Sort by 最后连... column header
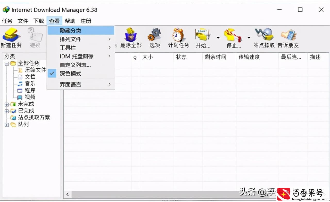 293,57
